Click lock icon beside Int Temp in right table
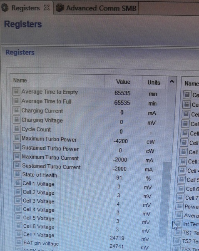Screen dimensions: 199x251 179,223
